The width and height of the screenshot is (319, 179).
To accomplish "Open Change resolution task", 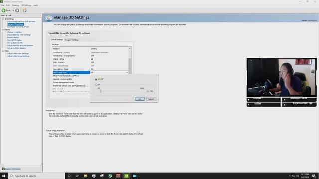I will coord(14,32).
